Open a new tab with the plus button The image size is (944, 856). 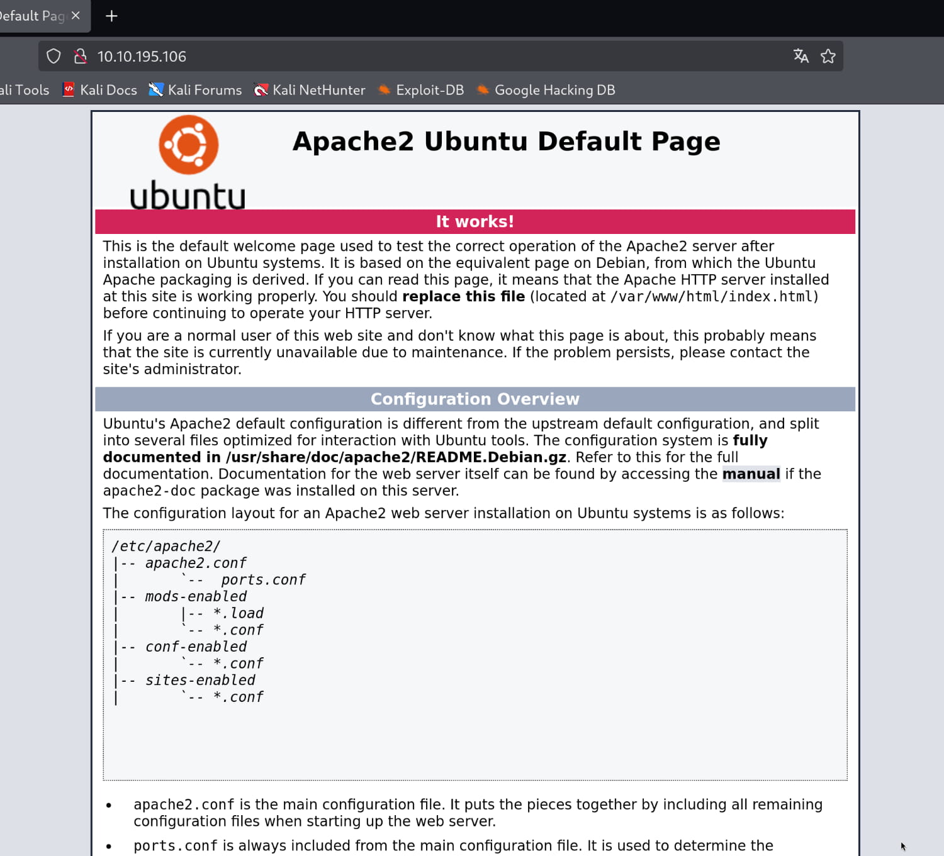tap(111, 16)
